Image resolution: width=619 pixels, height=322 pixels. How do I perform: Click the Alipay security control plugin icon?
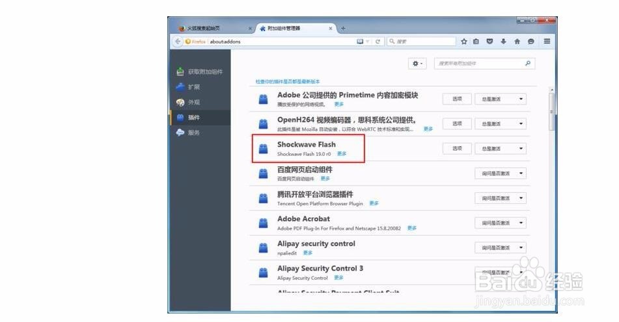(x=264, y=247)
